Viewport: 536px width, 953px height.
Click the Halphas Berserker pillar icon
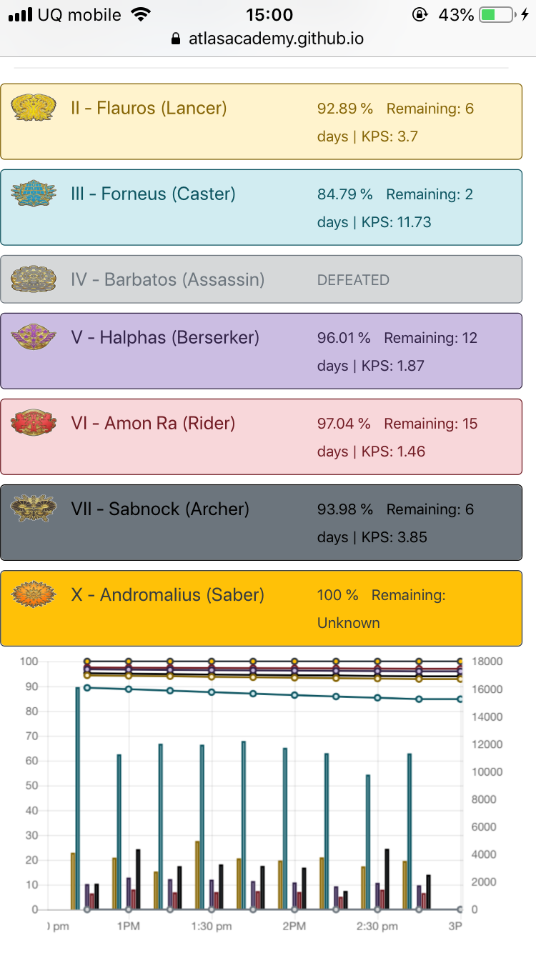click(x=34, y=337)
